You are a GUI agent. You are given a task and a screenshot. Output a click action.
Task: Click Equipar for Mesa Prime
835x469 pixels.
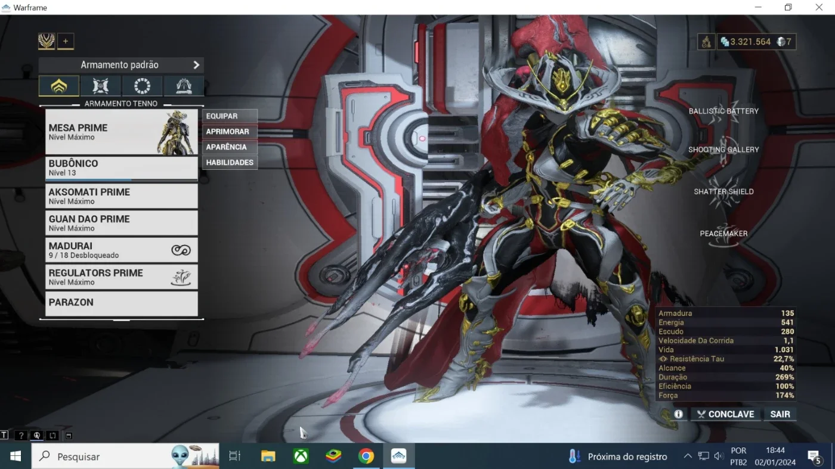tap(230, 116)
